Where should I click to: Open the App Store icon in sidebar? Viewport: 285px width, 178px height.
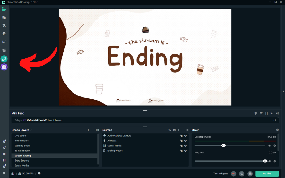pos(4,34)
